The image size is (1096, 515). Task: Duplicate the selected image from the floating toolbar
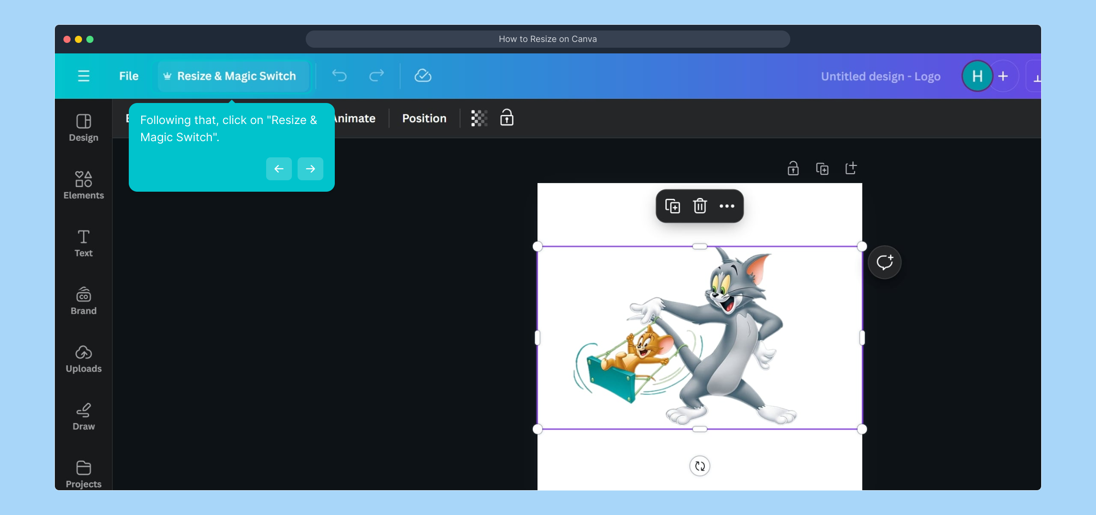point(672,206)
